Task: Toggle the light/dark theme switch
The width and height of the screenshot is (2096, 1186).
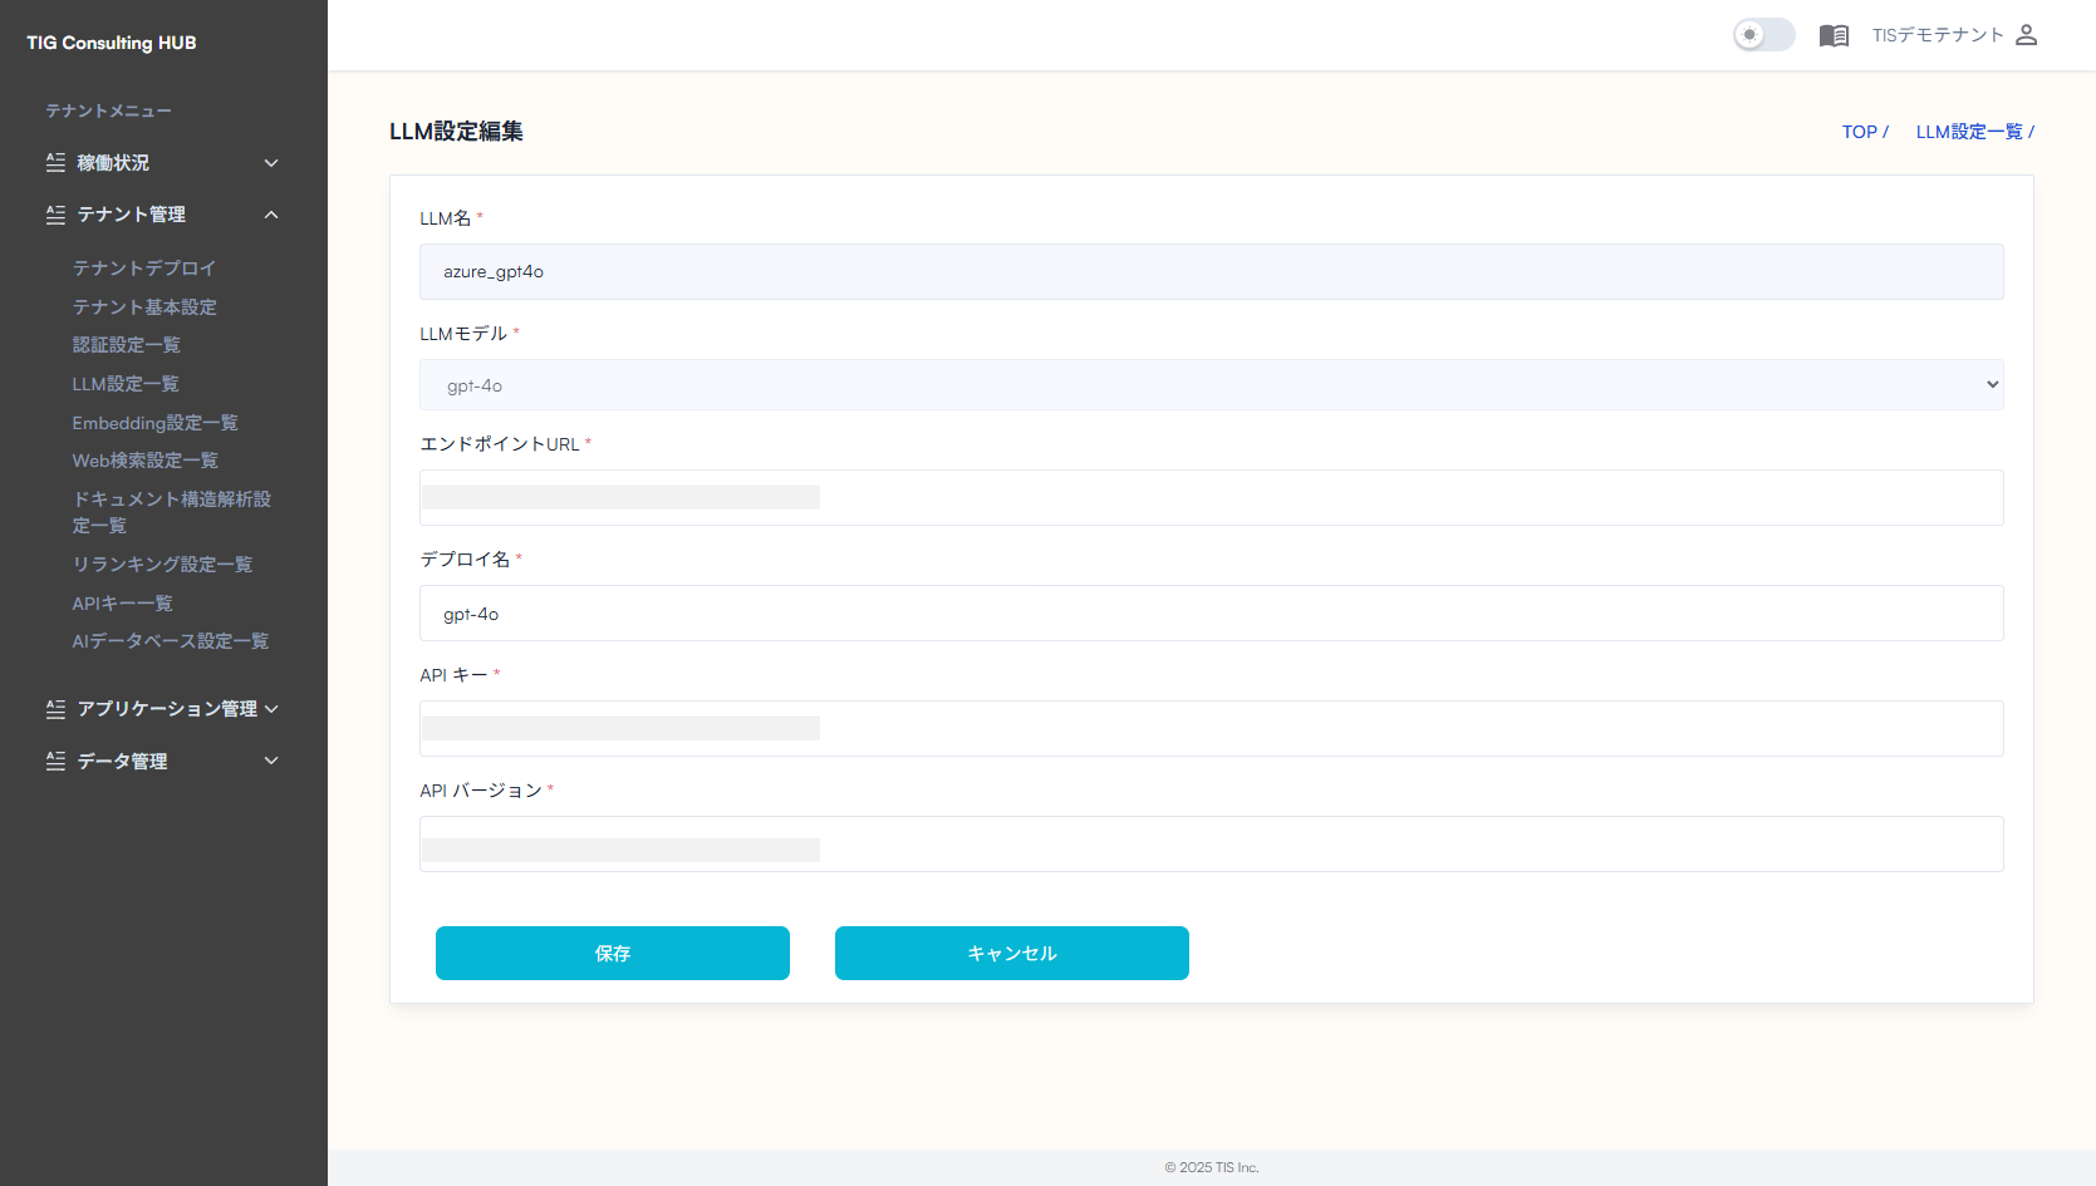Action: pyautogui.click(x=1764, y=35)
